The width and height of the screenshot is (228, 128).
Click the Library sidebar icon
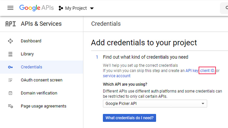click(10, 54)
